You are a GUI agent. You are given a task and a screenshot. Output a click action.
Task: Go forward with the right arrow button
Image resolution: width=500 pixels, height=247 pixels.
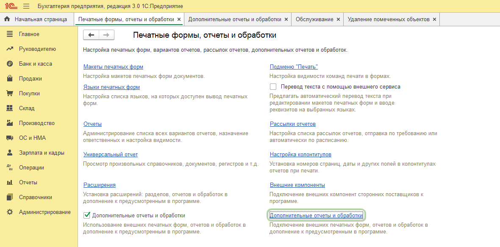(x=106, y=35)
